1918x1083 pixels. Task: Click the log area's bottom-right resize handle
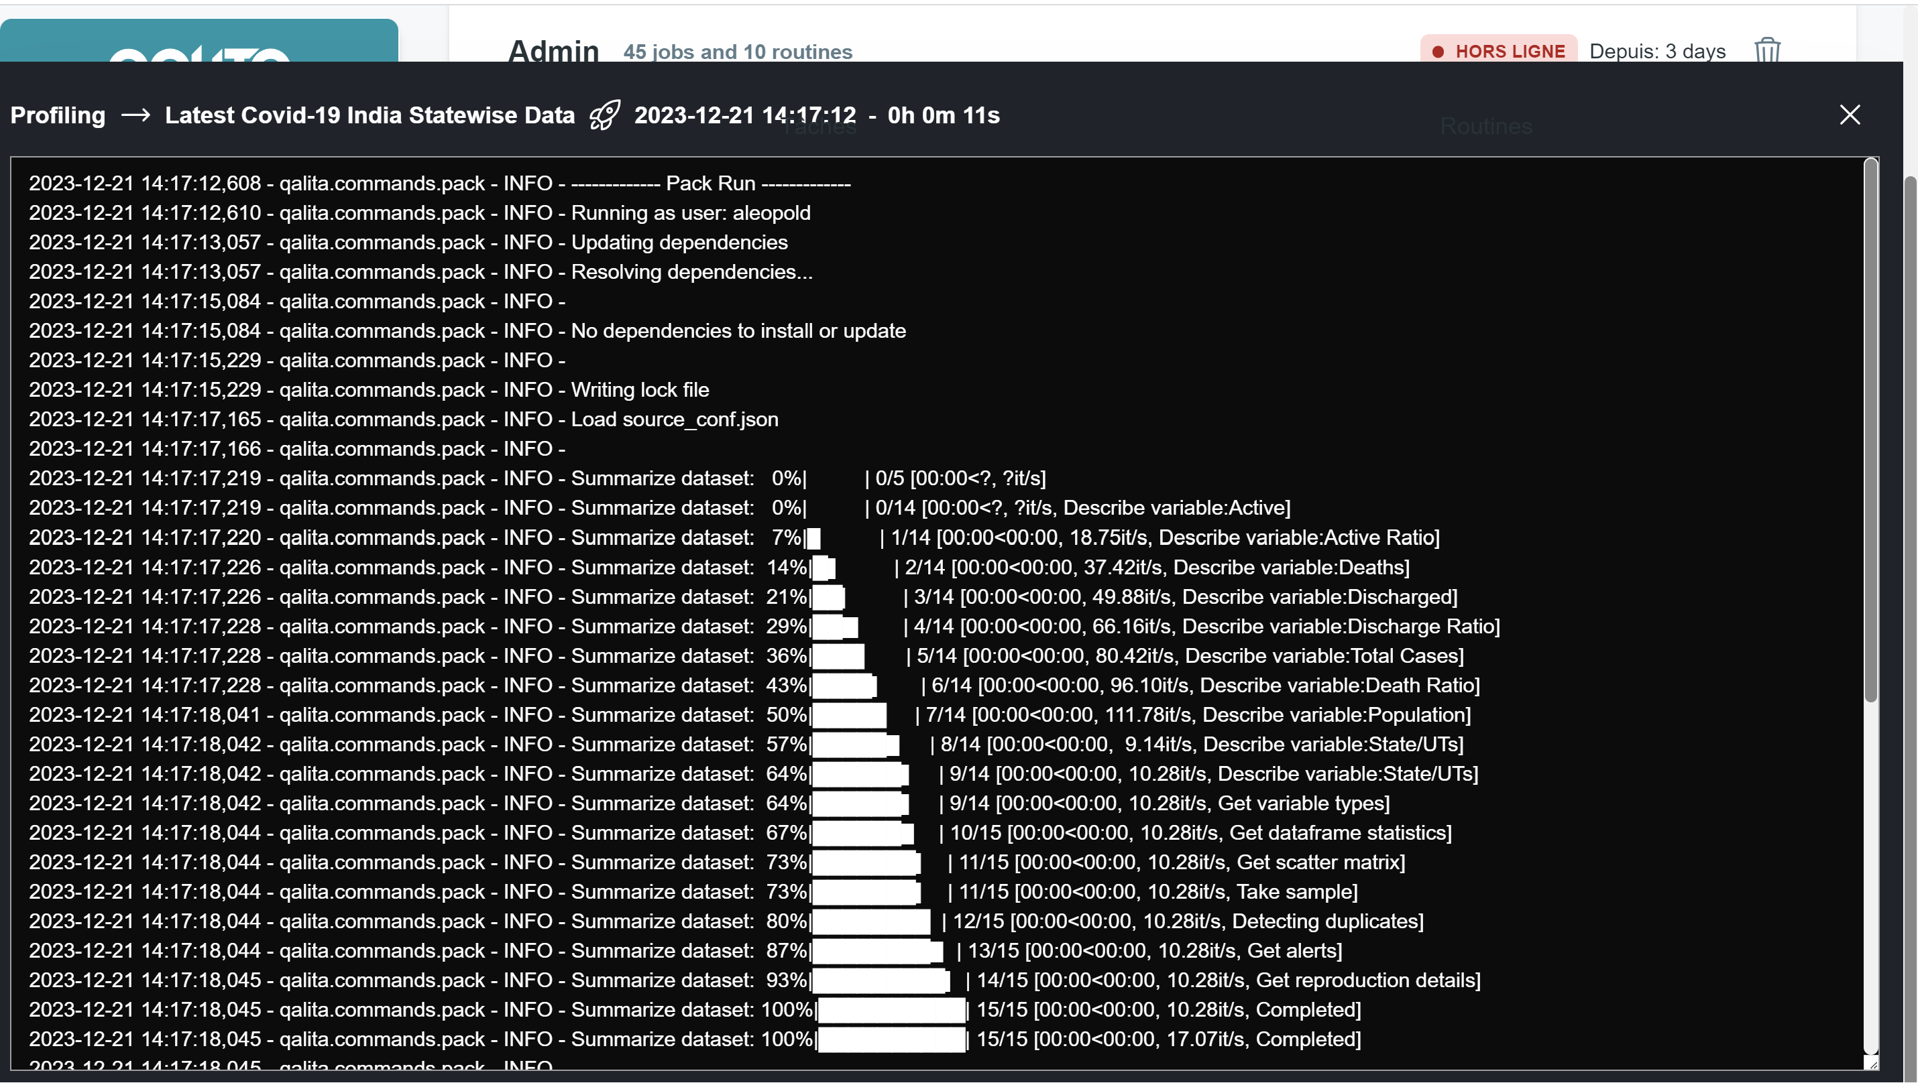tap(1872, 1063)
